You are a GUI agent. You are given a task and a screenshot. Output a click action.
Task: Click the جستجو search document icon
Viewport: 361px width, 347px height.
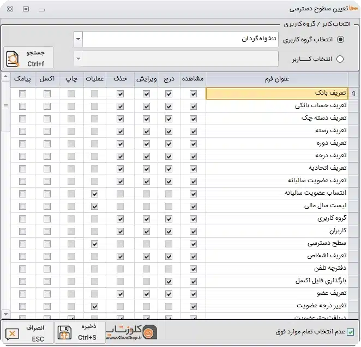pyautogui.click(x=13, y=59)
